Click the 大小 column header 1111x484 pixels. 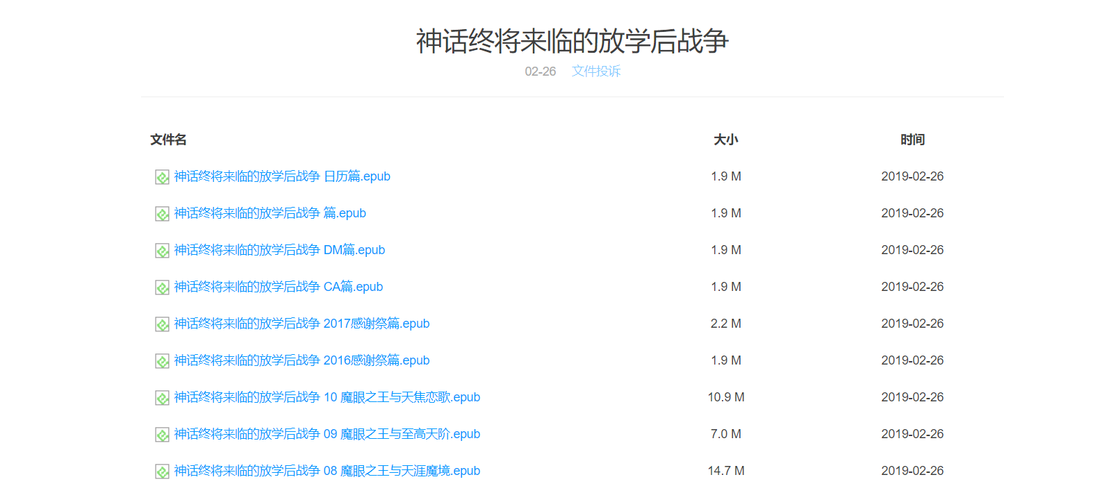(x=726, y=140)
